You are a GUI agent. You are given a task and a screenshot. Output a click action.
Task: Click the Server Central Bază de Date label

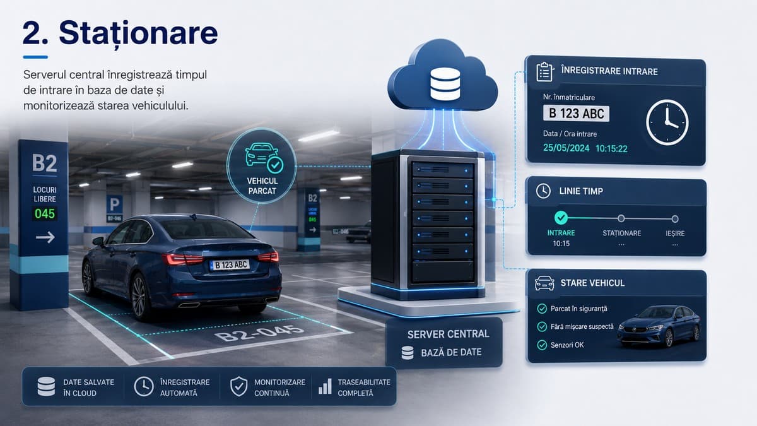pos(447,343)
